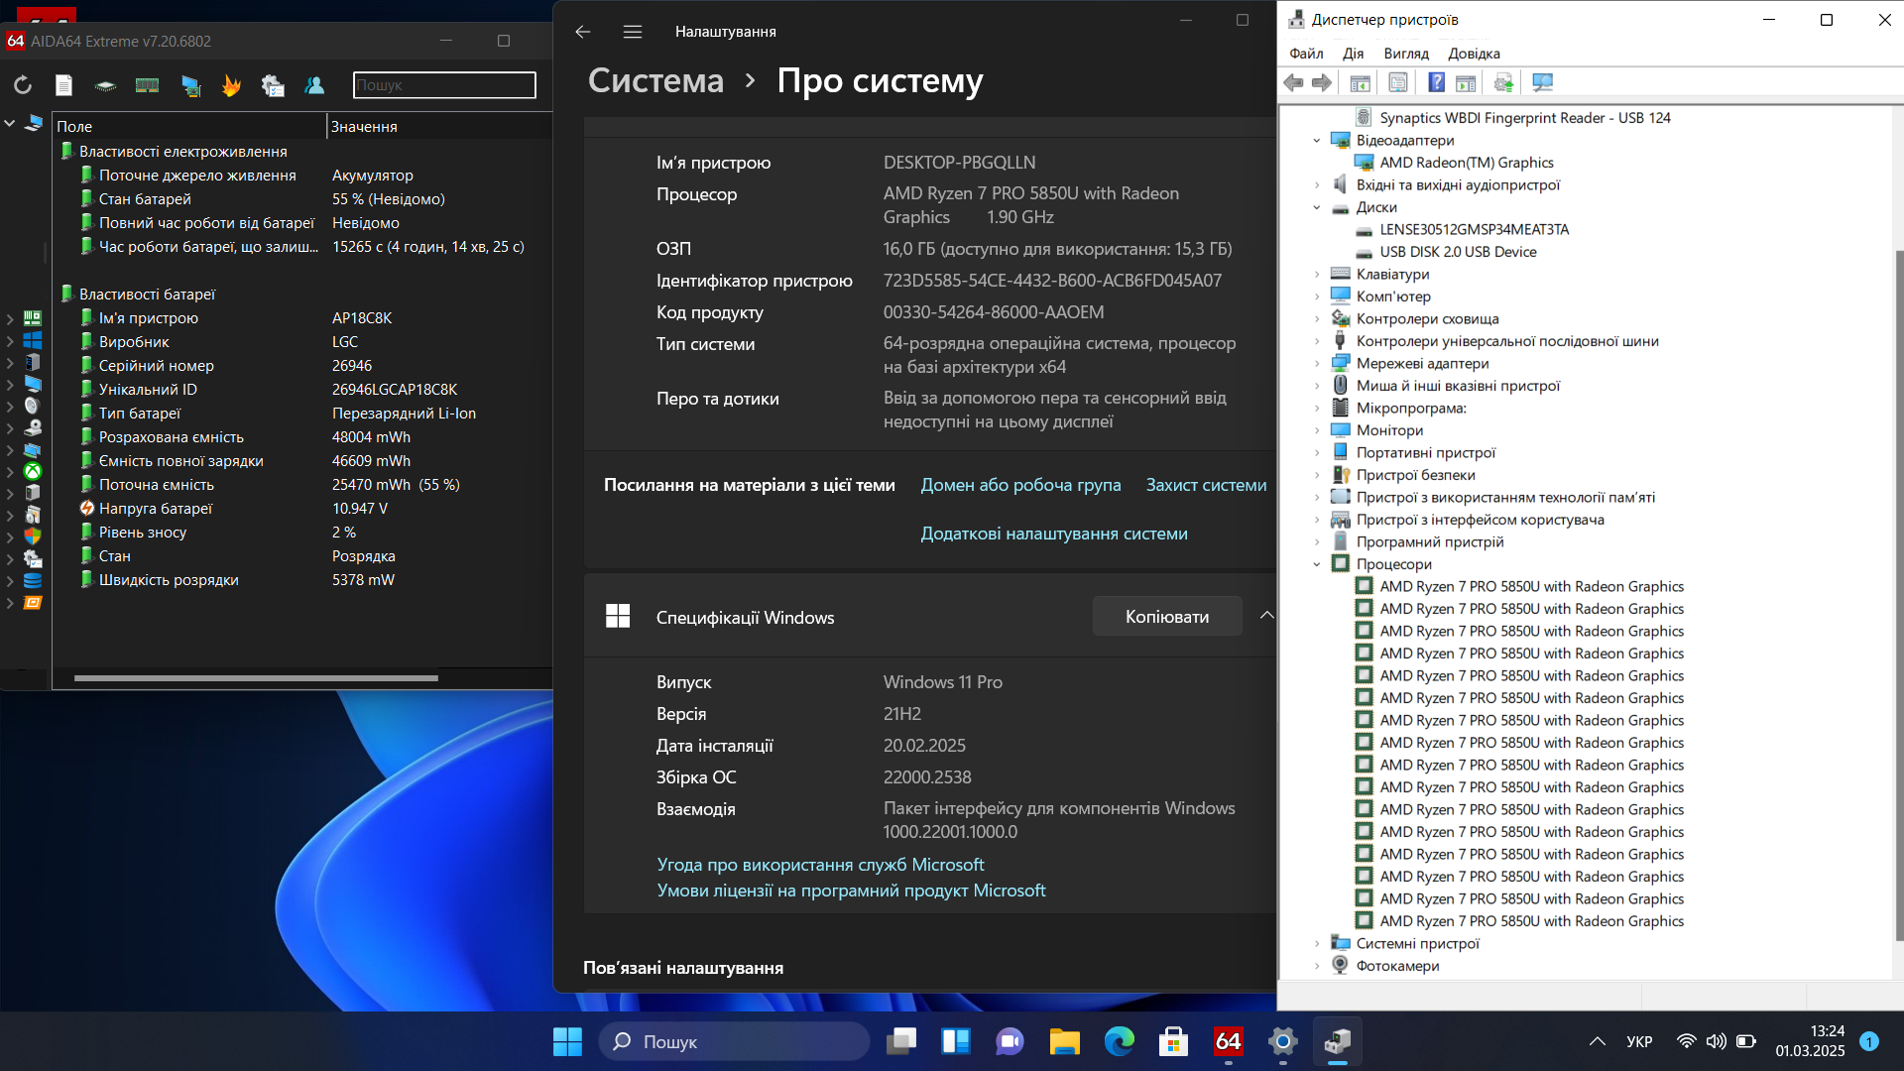This screenshot has width=1904, height=1071.
Task: Select the speaker multimedia icon in AIDA64 sidebar
Action: click(33, 406)
